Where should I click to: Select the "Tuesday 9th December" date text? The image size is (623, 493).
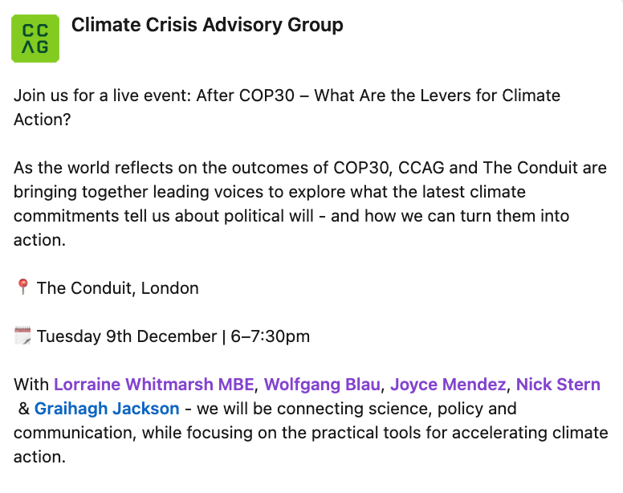pyautogui.click(x=127, y=336)
